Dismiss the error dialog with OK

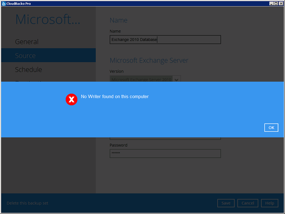tap(271, 128)
